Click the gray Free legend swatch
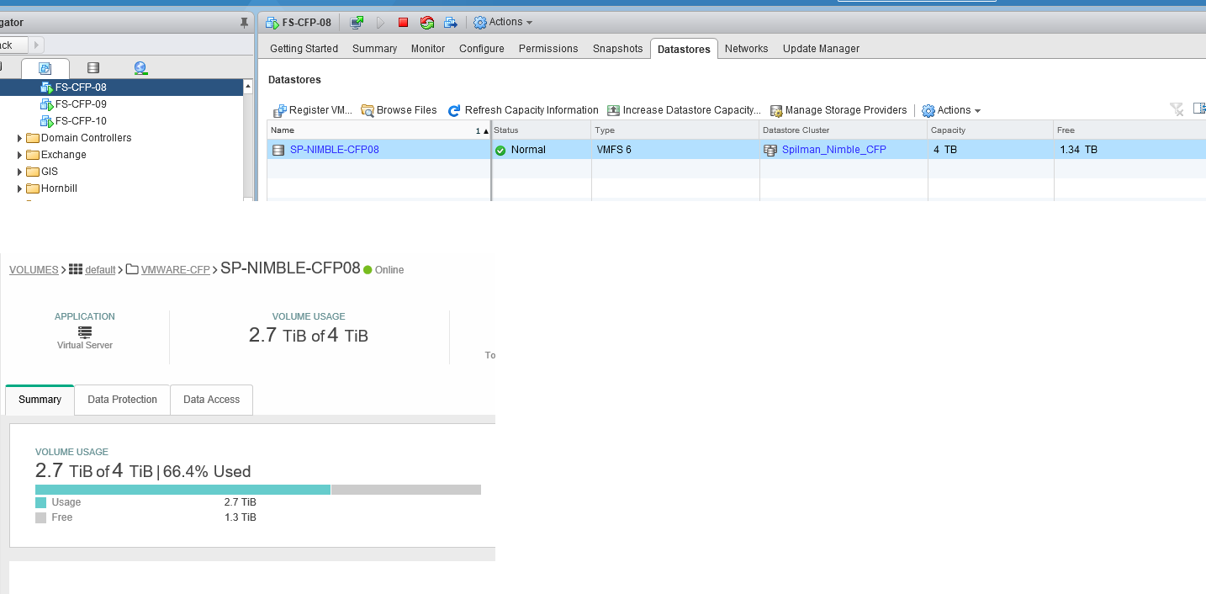The height and width of the screenshot is (594, 1206). coord(41,517)
